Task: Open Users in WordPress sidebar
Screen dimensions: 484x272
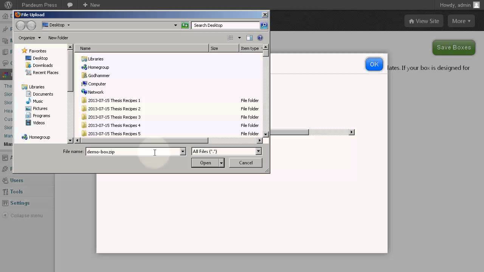Action: (x=17, y=180)
